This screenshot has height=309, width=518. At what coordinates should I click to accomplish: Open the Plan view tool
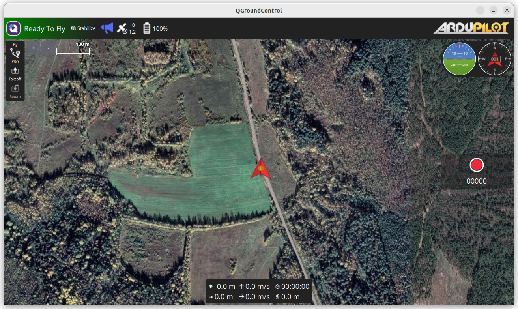coord(15,54)
